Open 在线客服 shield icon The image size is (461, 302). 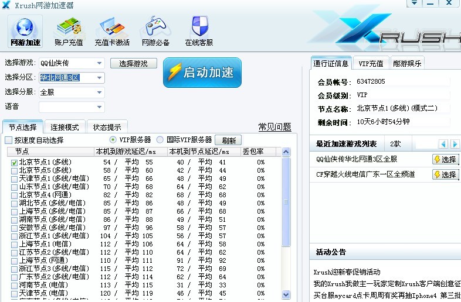point(199,32)
